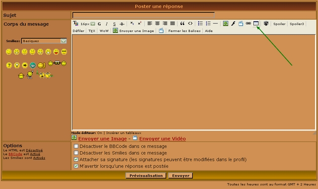Screen dimensions: 318x189
Task: Insert superscript text
Action: point(140,23)
